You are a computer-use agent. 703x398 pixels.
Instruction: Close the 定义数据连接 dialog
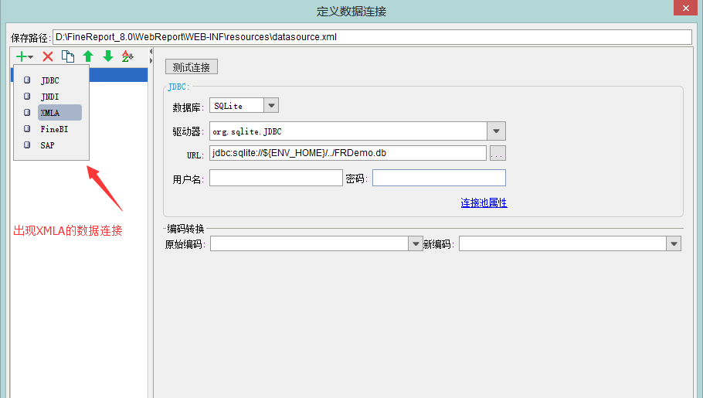coord(685,8)
